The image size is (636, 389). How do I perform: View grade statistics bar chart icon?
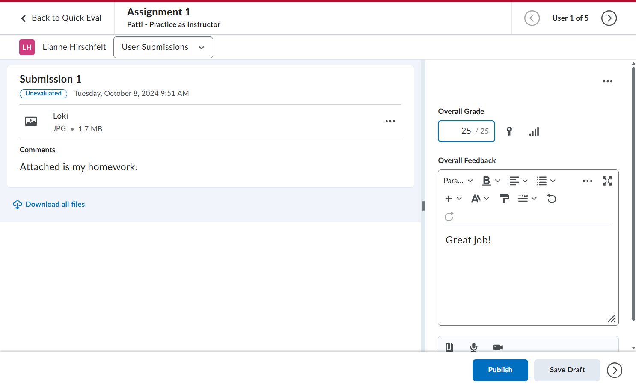(534, 131)
